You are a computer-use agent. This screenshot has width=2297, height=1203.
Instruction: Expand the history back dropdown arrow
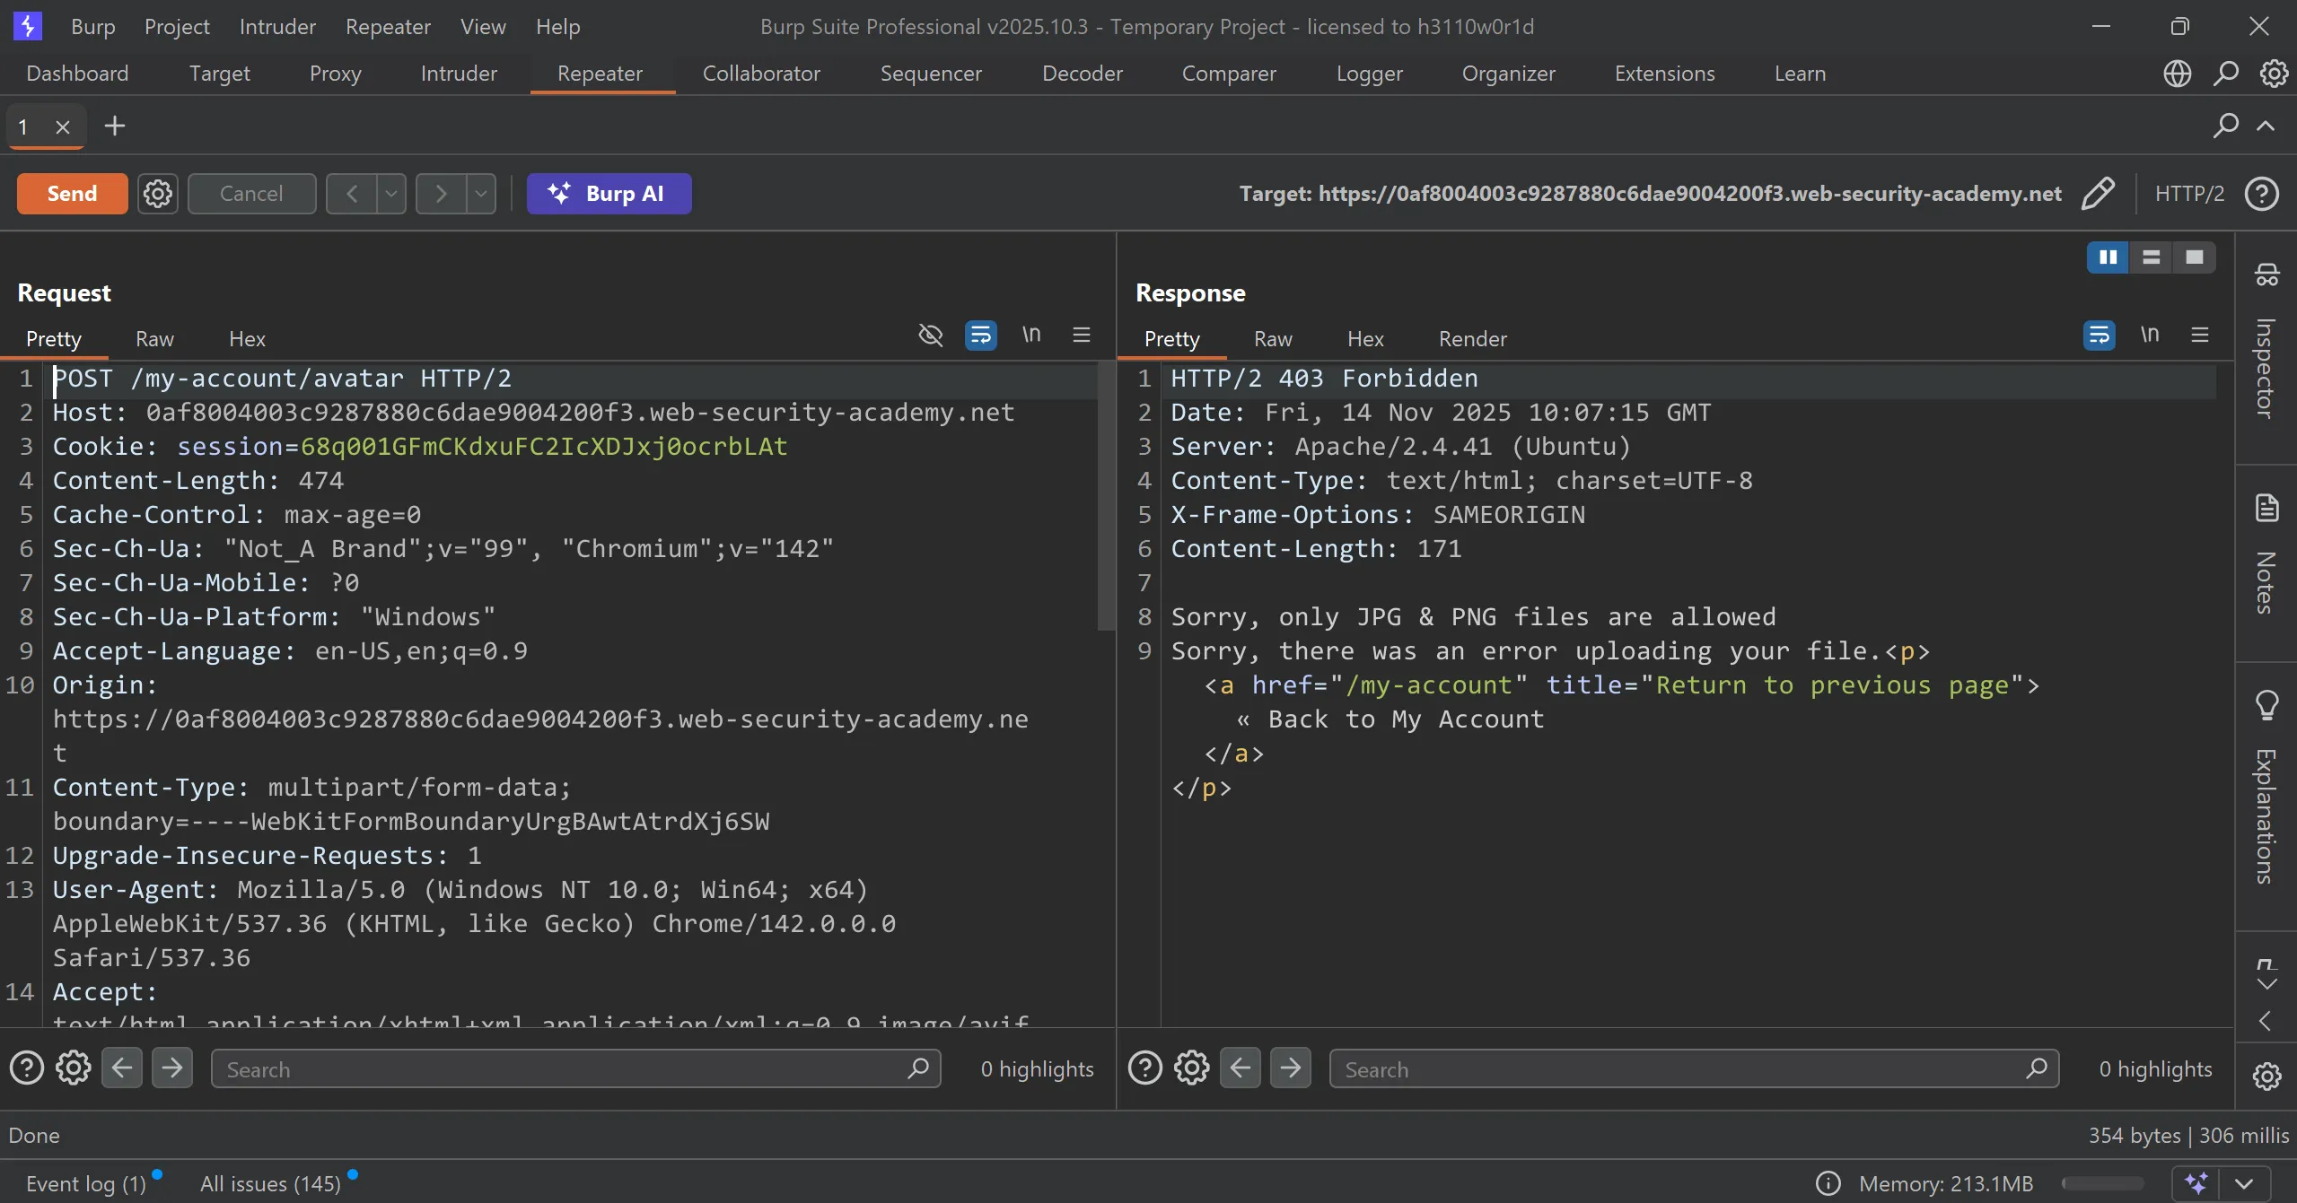(x=391, y=194)
